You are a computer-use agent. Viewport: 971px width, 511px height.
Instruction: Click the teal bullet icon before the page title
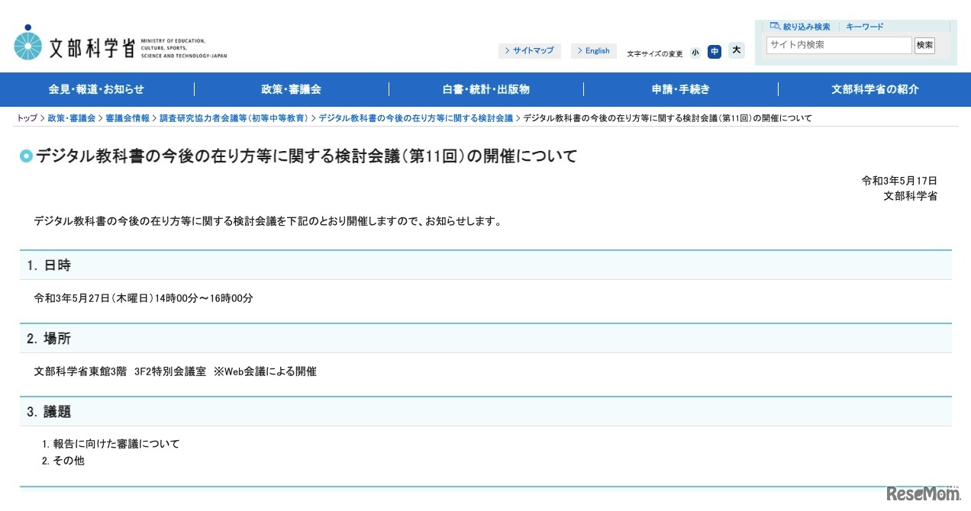25,156
